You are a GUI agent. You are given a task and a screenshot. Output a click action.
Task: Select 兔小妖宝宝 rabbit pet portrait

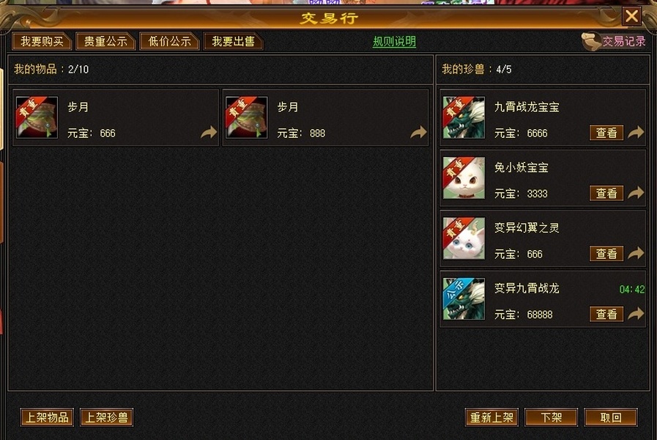[x=464, y=178]
